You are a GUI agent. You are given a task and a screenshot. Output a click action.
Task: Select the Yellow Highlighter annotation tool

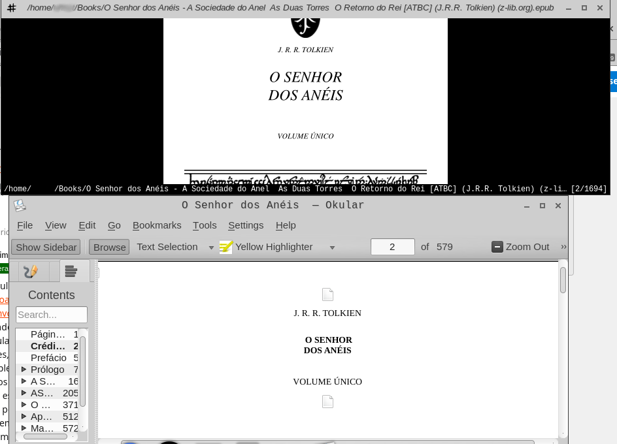click(x=266, y=247)
